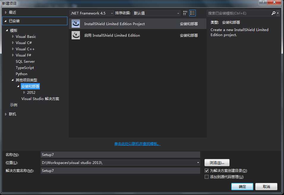Expand the Visual C++ node
Screen dimensions: 284x195
(x=13, y=49)
